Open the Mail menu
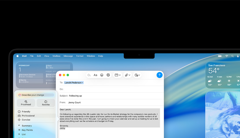The image size is (240, 138). pos(24,56)
